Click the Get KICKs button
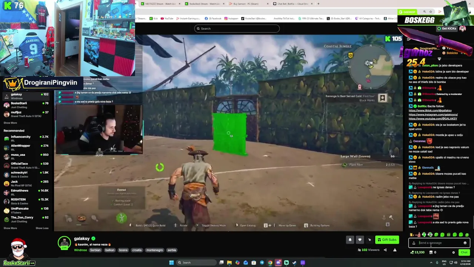474x267 pixels. 447,29
